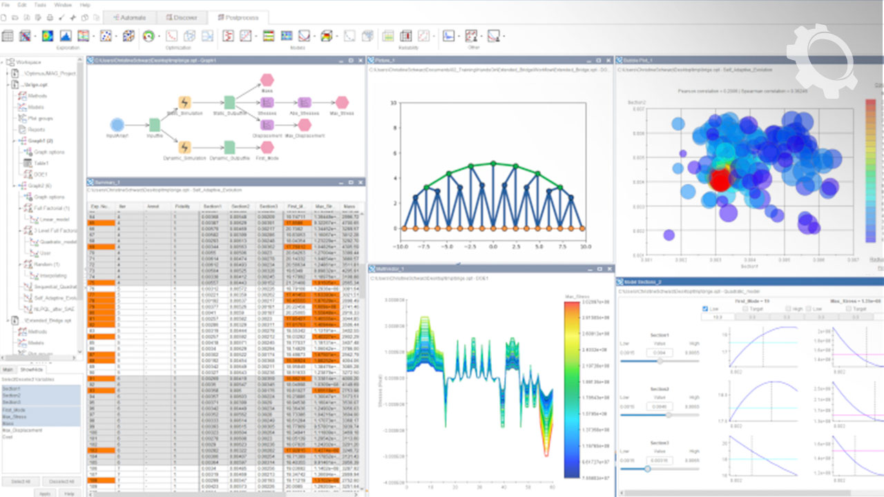The width and height of the screenshot is (884, 497).
Task: Click the Section1 slider handle
Action: tap(660, 360)
